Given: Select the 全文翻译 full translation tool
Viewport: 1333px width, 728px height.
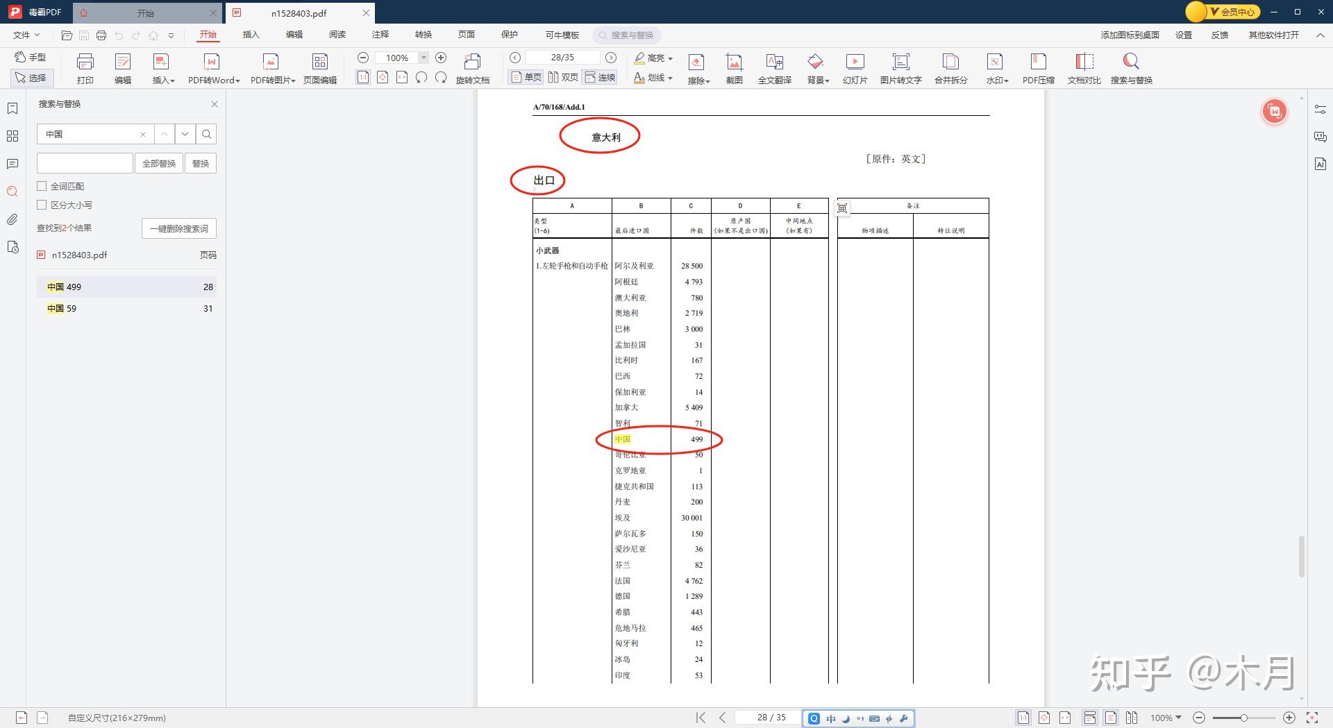Looking at the screenshot, I should point(775,68).
